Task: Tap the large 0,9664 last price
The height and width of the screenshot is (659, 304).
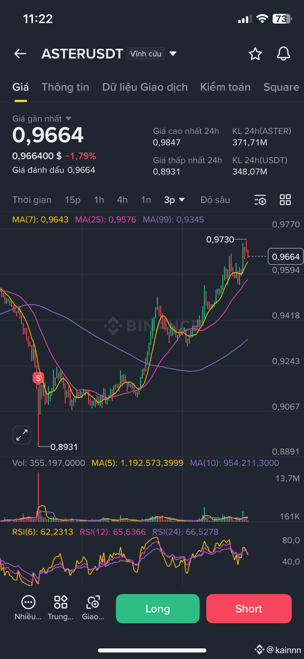Action: (48, 135)
